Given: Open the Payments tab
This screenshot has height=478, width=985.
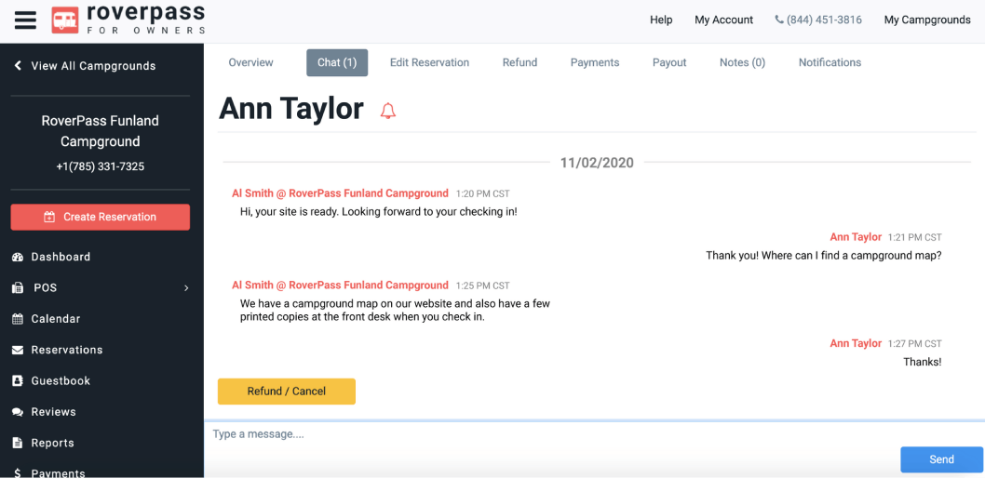Looking at the screenshot, I should tap(595, 62).
